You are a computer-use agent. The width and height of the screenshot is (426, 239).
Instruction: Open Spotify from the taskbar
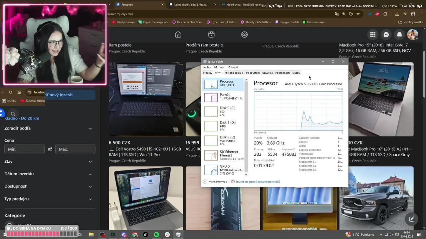pyautogui.click(x=156, y=234)
